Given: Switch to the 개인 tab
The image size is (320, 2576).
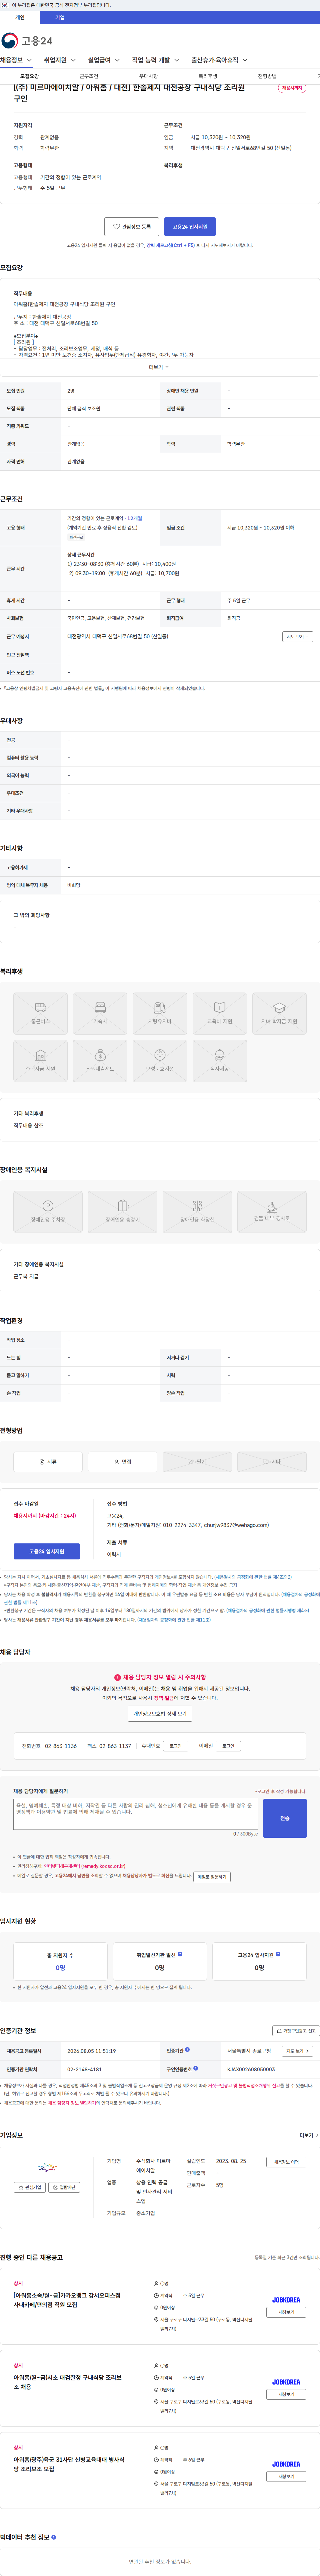Looking at the screenshot, I should [x=20, y=17].
